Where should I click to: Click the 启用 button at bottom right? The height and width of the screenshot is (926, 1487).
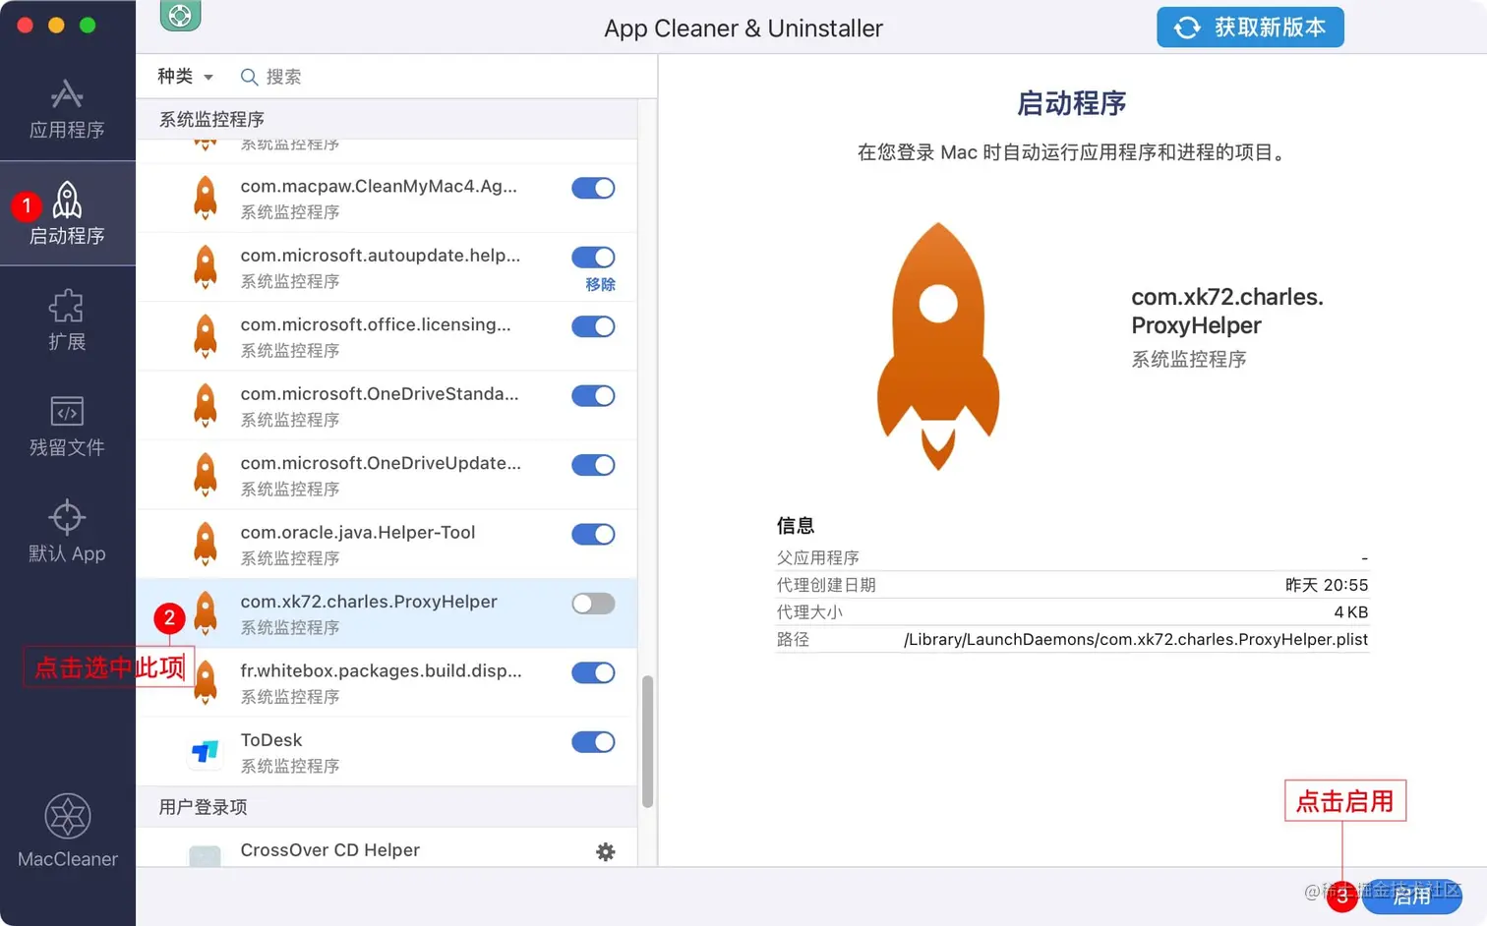tap(1411, 896)
